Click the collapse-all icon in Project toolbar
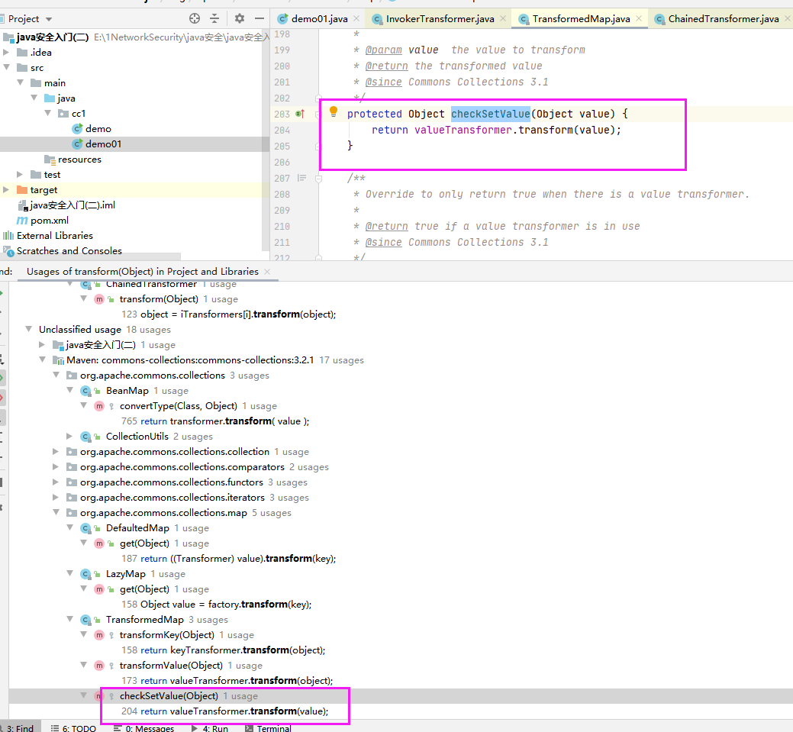Viewport: 793px width, 732px height. (214, 18)
